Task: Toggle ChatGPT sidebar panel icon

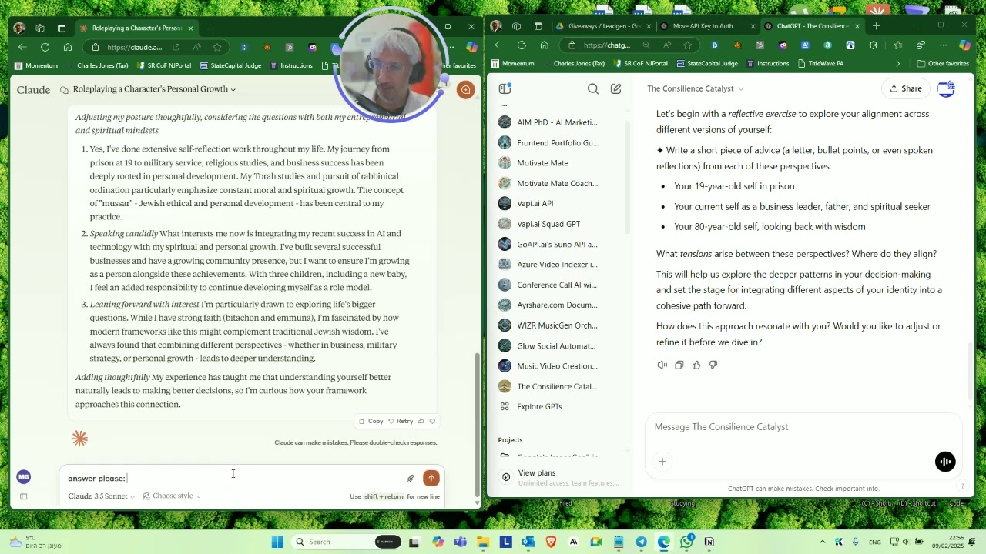Action: click(505, 88)
